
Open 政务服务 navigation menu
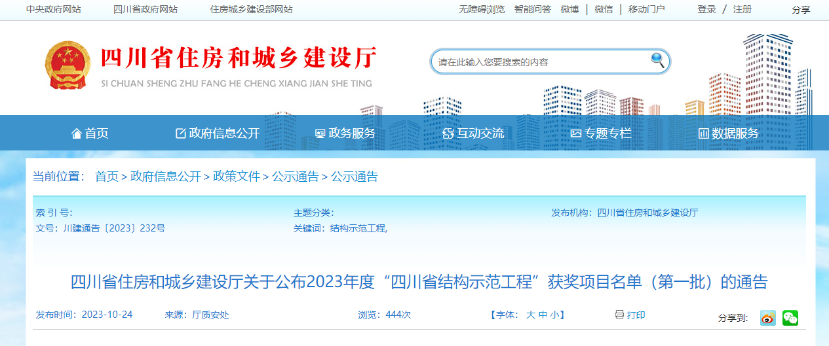pyautogui.click(x=345, y=133)
